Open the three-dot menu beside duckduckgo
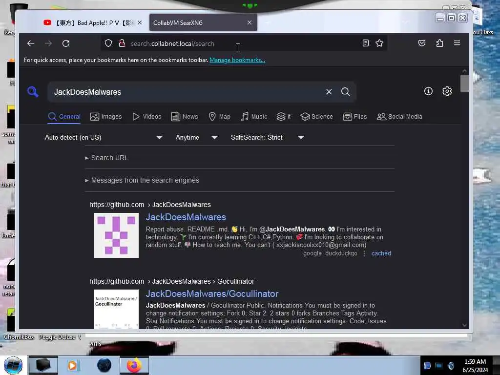The image size is (500, 375). (364, 253)
